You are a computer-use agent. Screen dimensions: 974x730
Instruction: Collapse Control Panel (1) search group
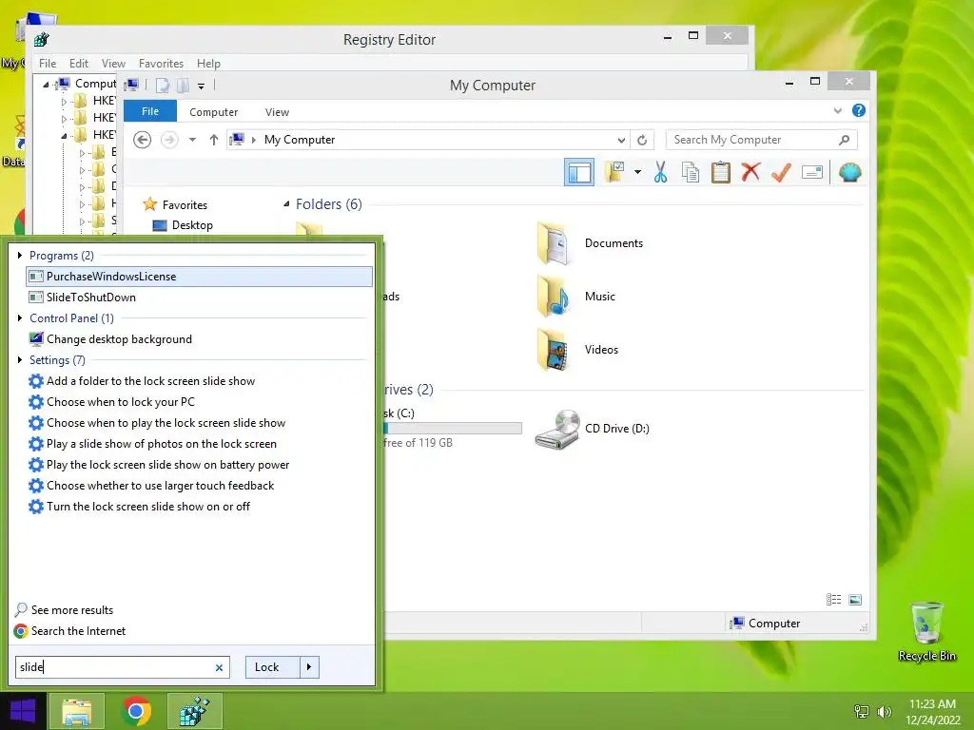point(20,317)
